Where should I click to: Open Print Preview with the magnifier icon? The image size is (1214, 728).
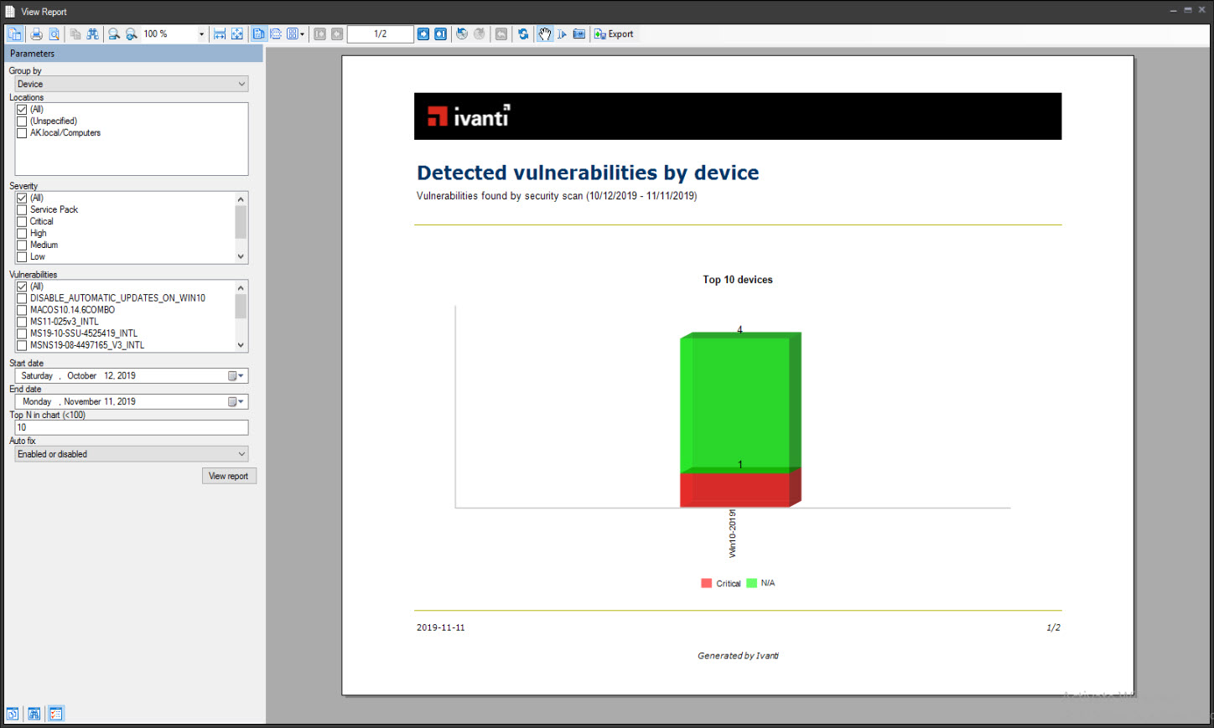tap(52, 34)
